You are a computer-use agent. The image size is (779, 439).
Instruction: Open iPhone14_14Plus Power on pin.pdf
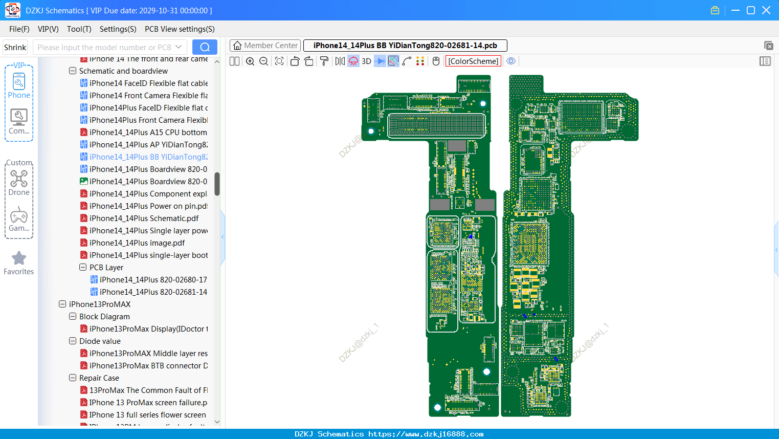[144, 206]
